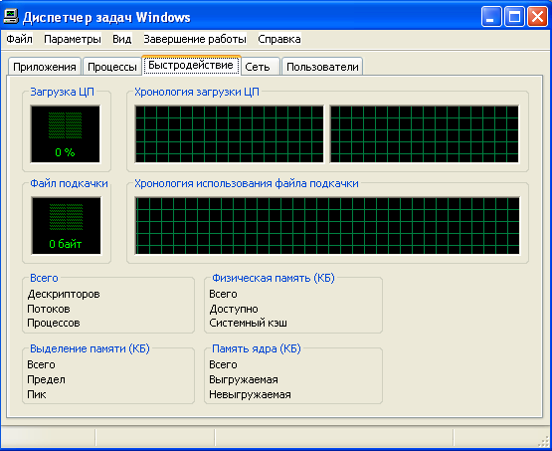Screen dimensions: 552x451
Task: Click the Предел label in memory allocation
Action: [46, 379]
